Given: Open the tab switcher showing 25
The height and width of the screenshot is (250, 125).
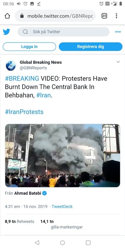Looking at the screenshot, I should click(104, 16).
